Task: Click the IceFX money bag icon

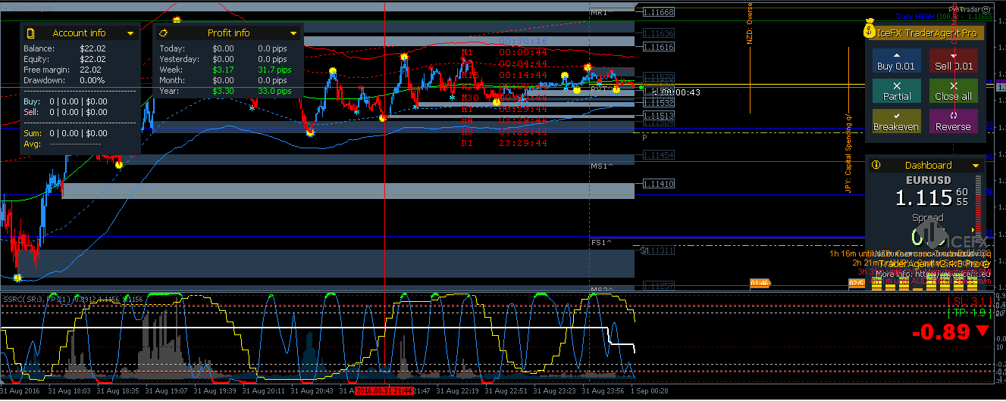Action: coord(870,30)
